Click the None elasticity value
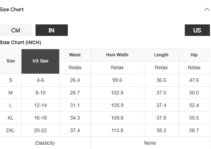 [x=150, y=143]
